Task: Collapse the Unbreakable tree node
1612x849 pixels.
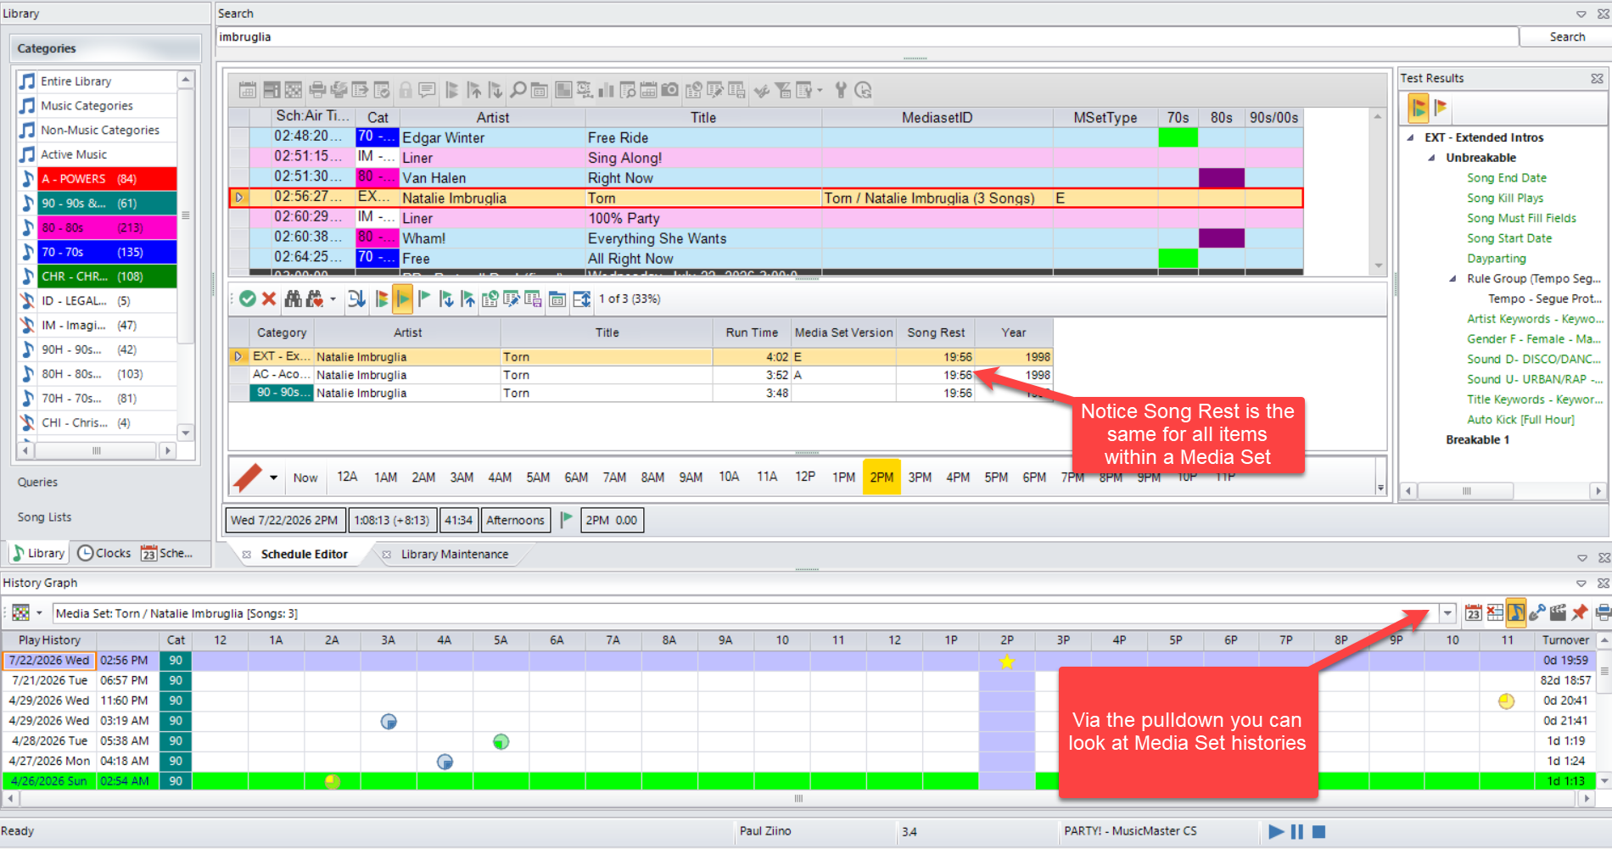Action: 1431,158
